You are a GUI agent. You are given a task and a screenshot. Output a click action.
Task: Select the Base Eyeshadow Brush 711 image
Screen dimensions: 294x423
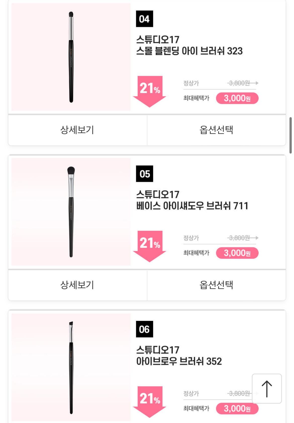(71, 212)
